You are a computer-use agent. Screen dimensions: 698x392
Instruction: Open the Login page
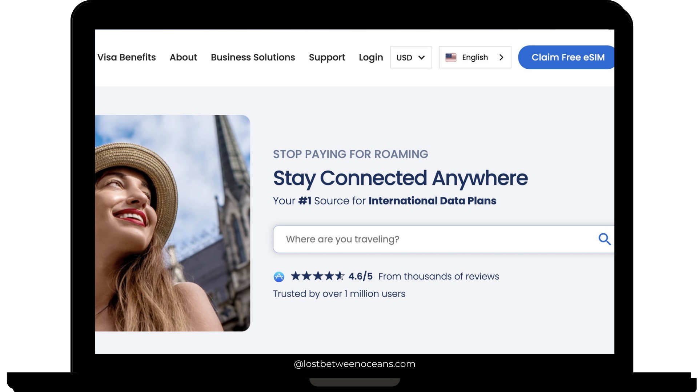pos(370,57)
